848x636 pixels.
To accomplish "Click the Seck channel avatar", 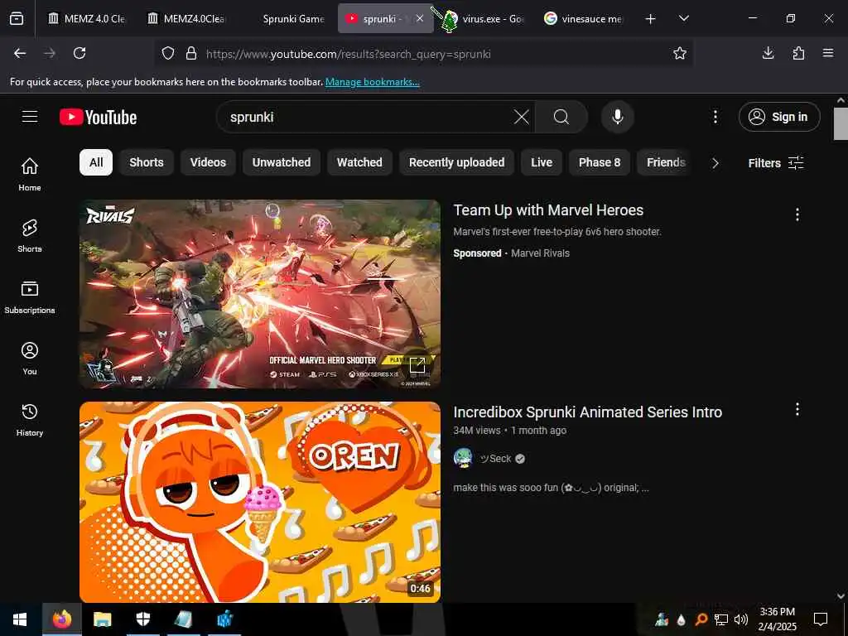I will click(463, 458).
